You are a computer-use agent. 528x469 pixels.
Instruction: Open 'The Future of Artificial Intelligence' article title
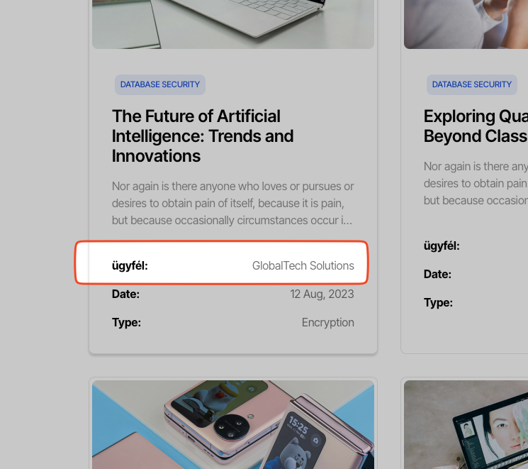point(203,136)
